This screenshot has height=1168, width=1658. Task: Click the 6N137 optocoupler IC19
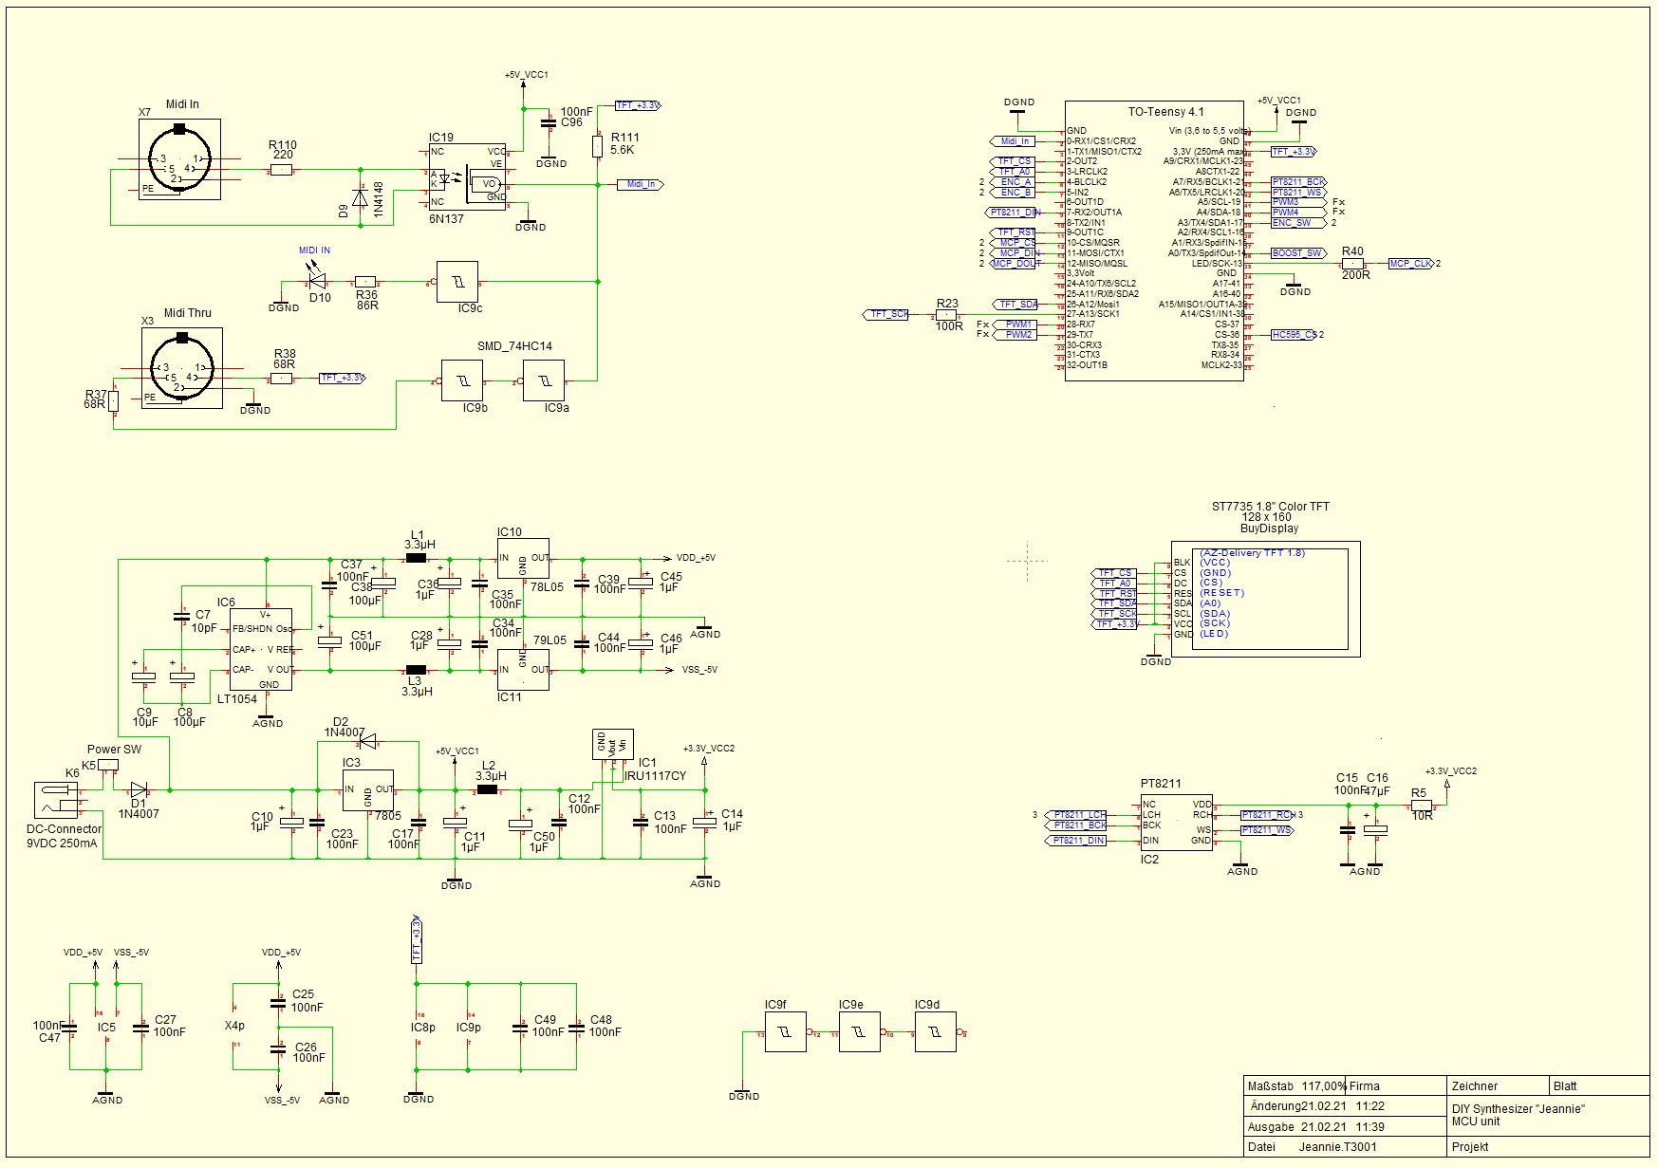[x=466, y=177]
